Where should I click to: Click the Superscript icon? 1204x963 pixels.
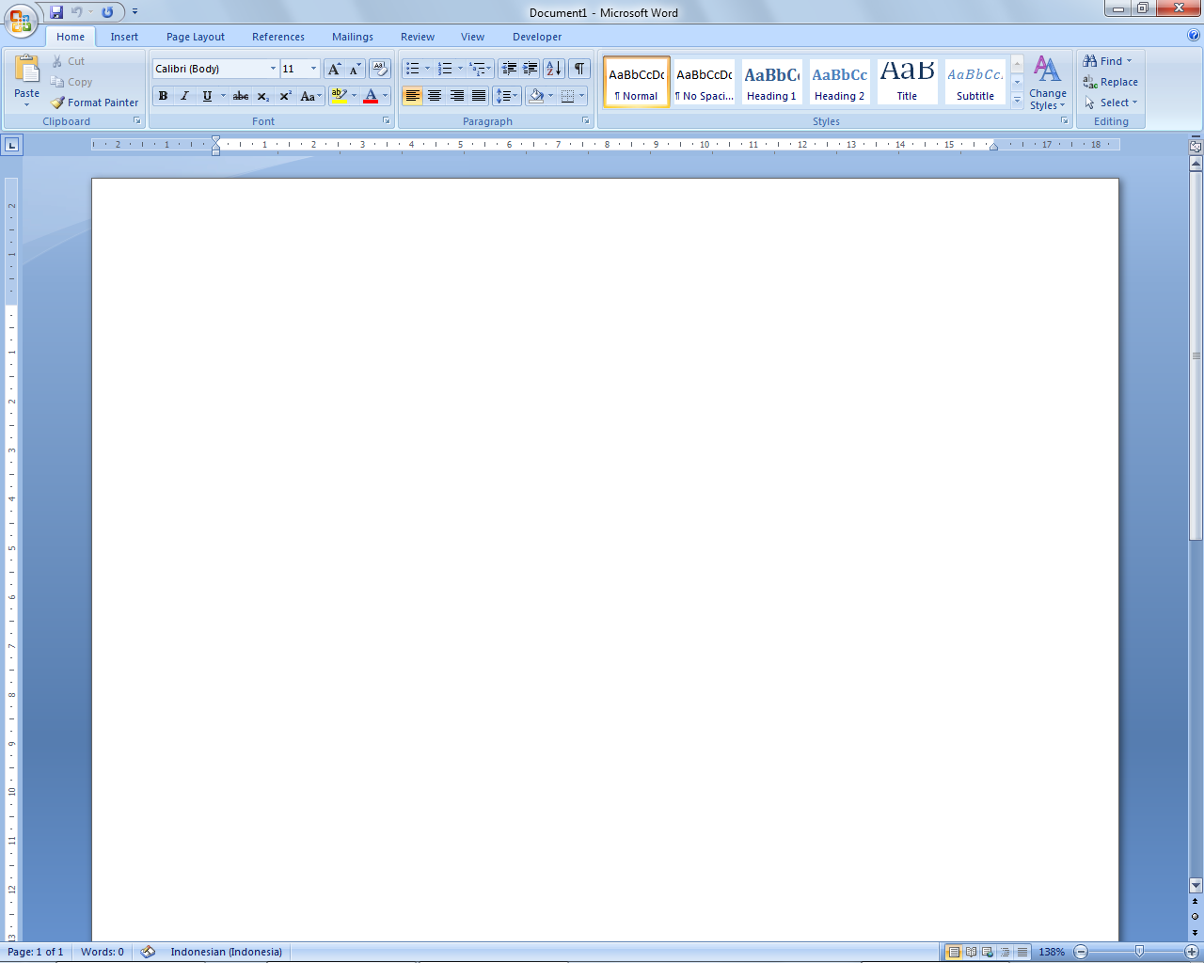click(285, 96)
